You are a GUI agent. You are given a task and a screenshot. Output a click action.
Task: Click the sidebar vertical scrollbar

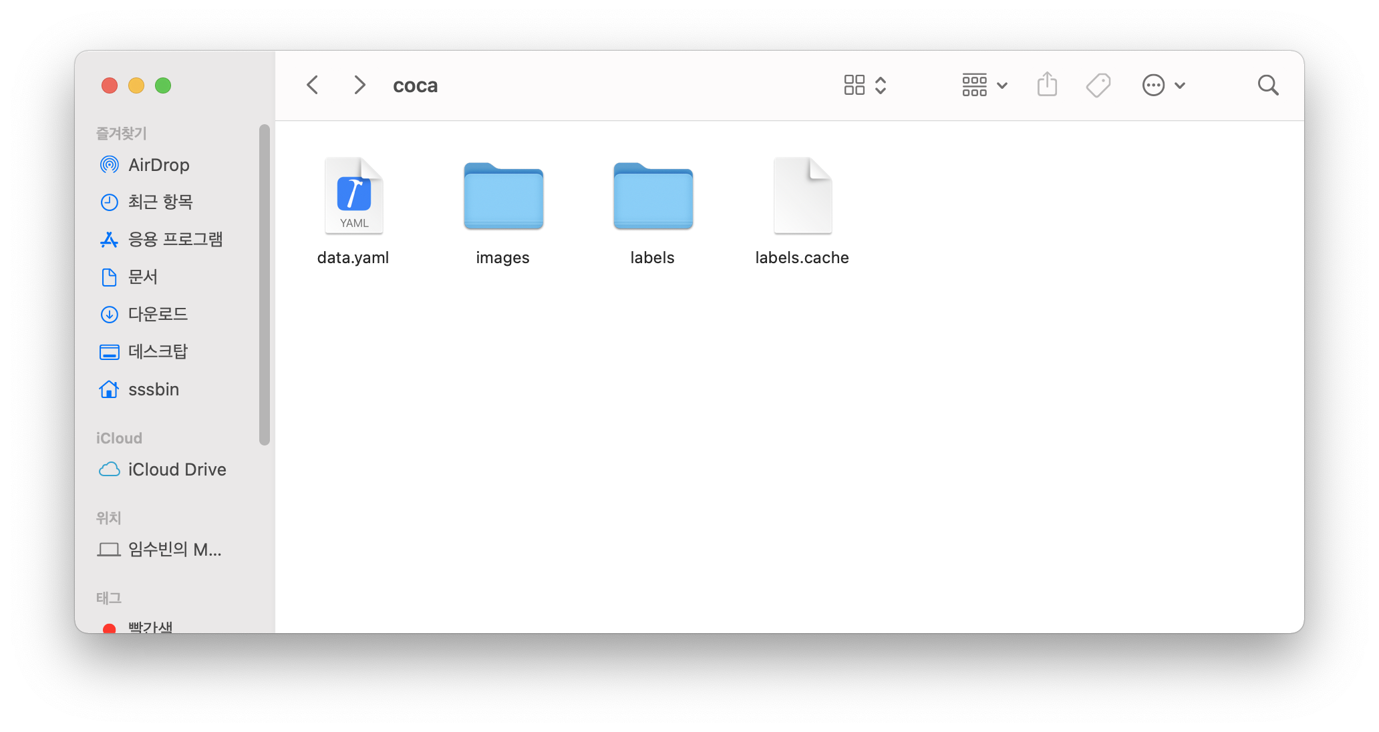(x=265, y=284)
